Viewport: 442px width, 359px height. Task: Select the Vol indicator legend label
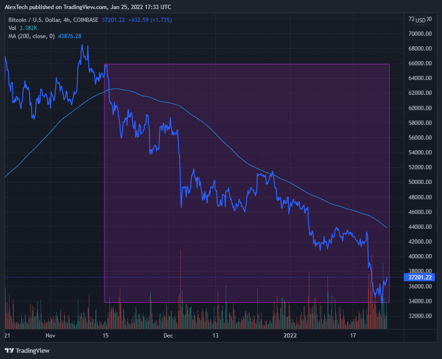12,28
